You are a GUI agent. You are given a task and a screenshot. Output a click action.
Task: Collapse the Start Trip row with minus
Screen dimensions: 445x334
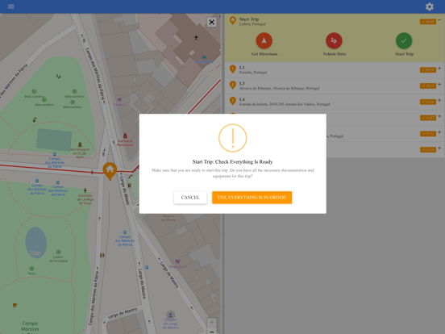[439, 20]
